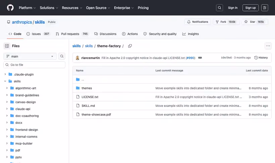Switch to the Issues tab

point(38,34)
